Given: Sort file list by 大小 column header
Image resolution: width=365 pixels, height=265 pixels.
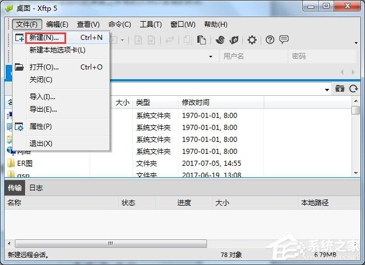Looking at the screenshot, I should 123,103.
